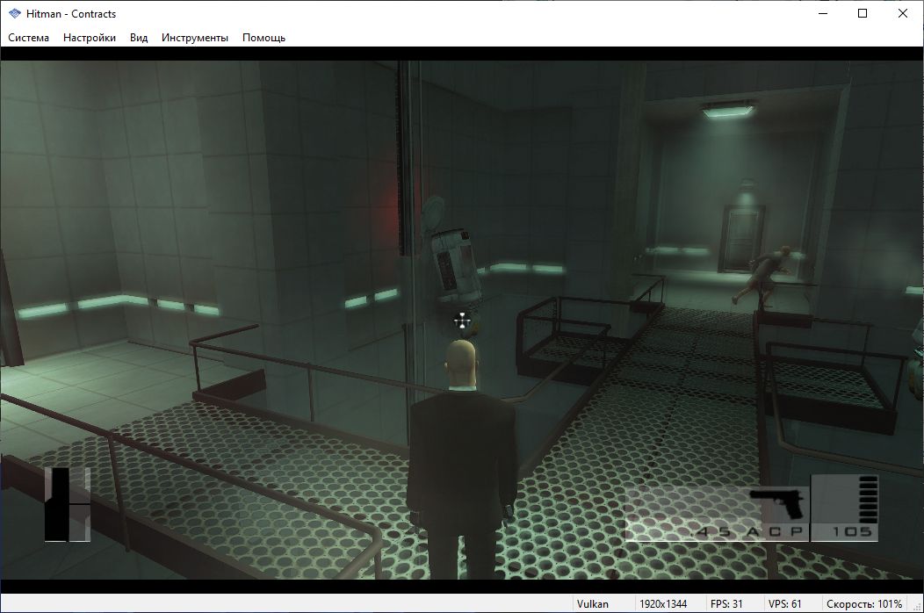This screenshot has width=924, height=613.
Task: Open the Помощь menu
Action: pyautogui.click(x=263, y=38)
